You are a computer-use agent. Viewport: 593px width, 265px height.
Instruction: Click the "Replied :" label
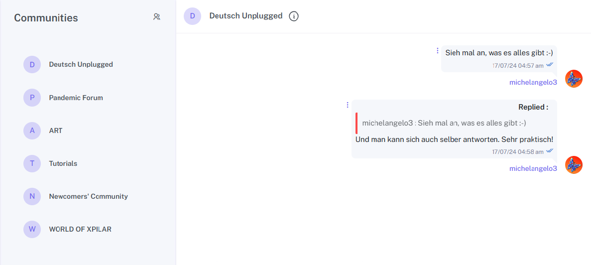(533, 107)
